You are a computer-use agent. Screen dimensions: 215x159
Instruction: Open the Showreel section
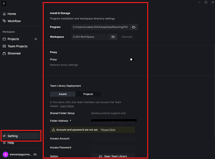tap(14, 54)
